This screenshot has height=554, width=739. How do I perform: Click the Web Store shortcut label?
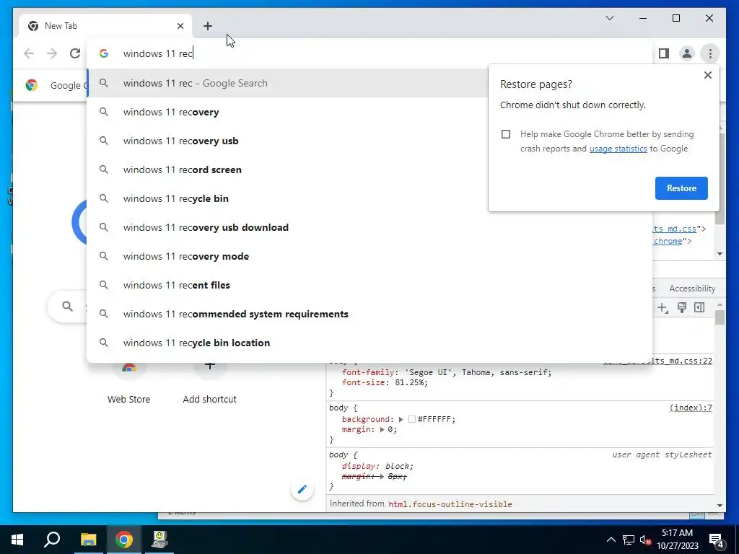(128, 399)
